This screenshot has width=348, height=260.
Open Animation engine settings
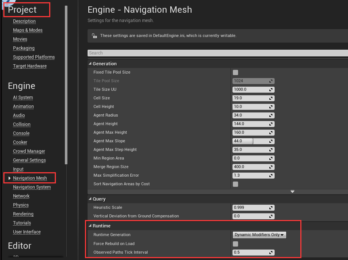click(23, 106)
